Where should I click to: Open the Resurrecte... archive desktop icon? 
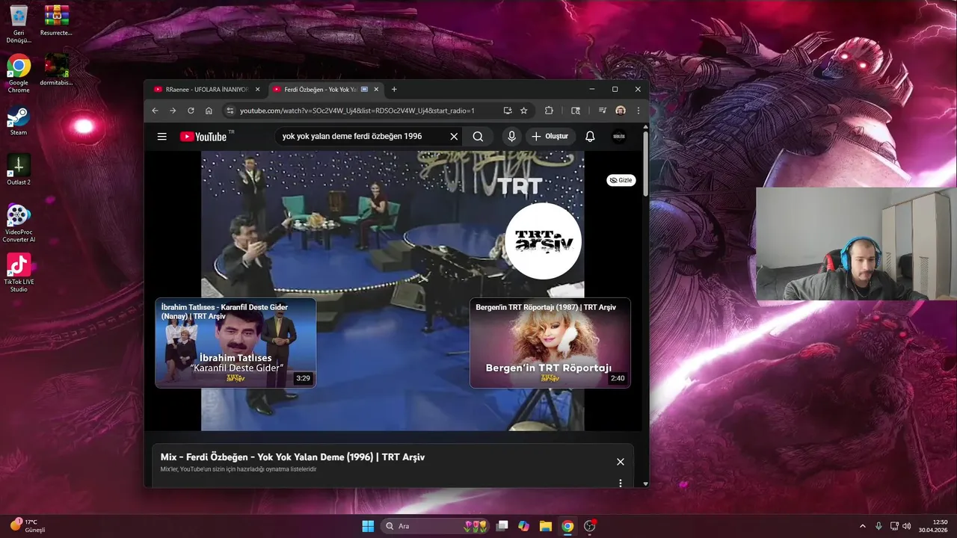tap(56, 21)
